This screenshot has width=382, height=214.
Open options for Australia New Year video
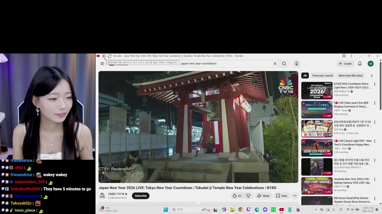tap(375, 180)
